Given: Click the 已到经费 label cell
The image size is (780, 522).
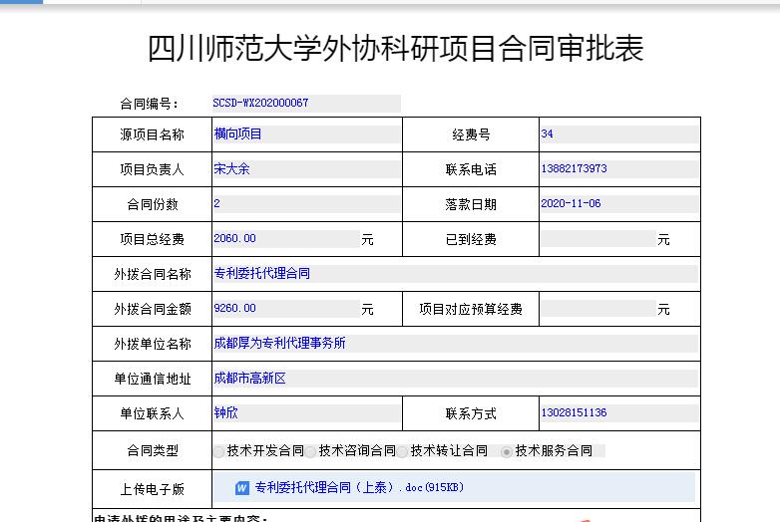Looking at the screenshot, I should [471, 239].
